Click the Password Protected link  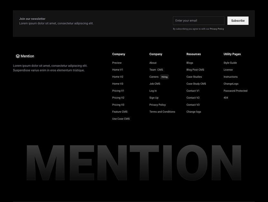coord(235,91)
